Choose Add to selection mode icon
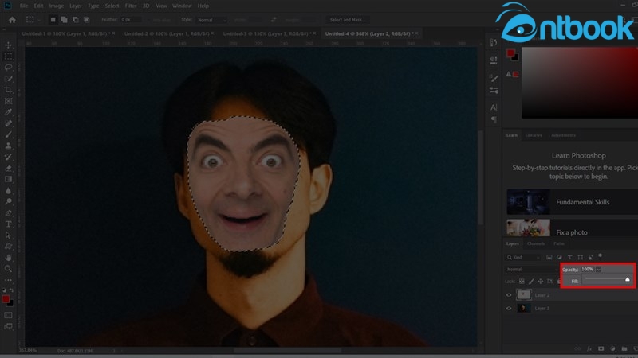638x358 pixels. point(64,19)
